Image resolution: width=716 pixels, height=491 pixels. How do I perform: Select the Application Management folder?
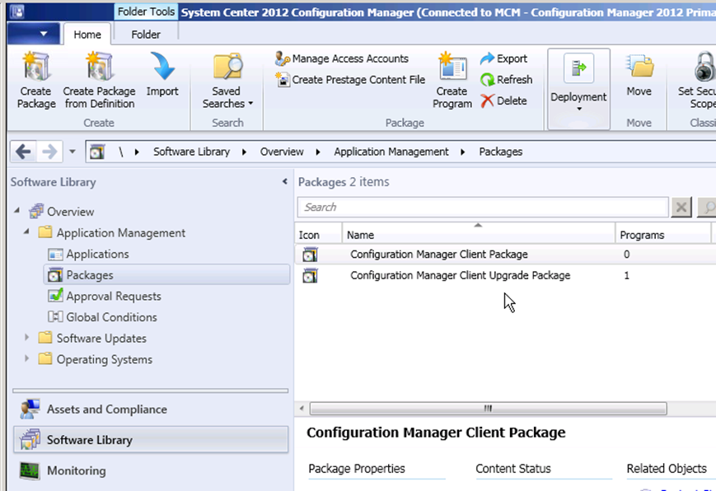pyautogui.click(x=120, y=233)
